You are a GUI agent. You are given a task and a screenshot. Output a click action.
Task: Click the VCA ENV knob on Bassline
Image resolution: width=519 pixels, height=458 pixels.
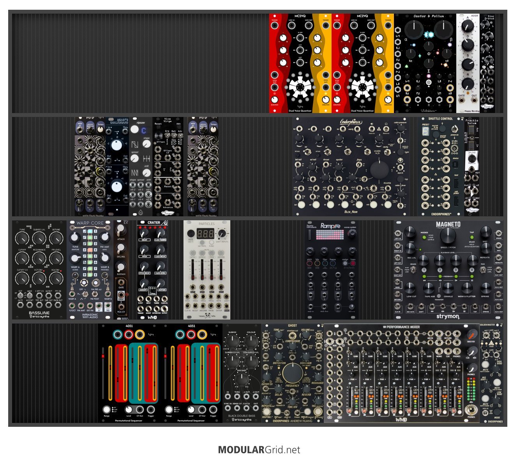click(56, 278)
